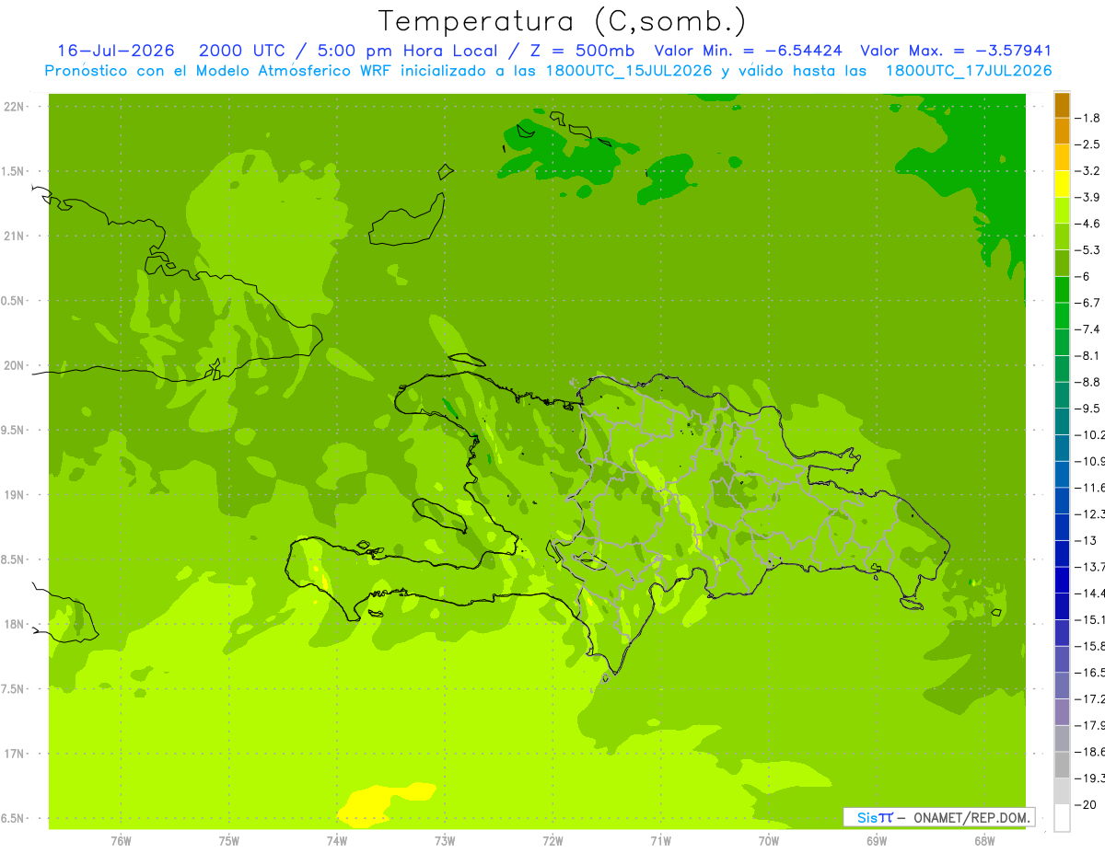
Task: Click the '68W' longitude axis label
Action: [x=984, y=841]
